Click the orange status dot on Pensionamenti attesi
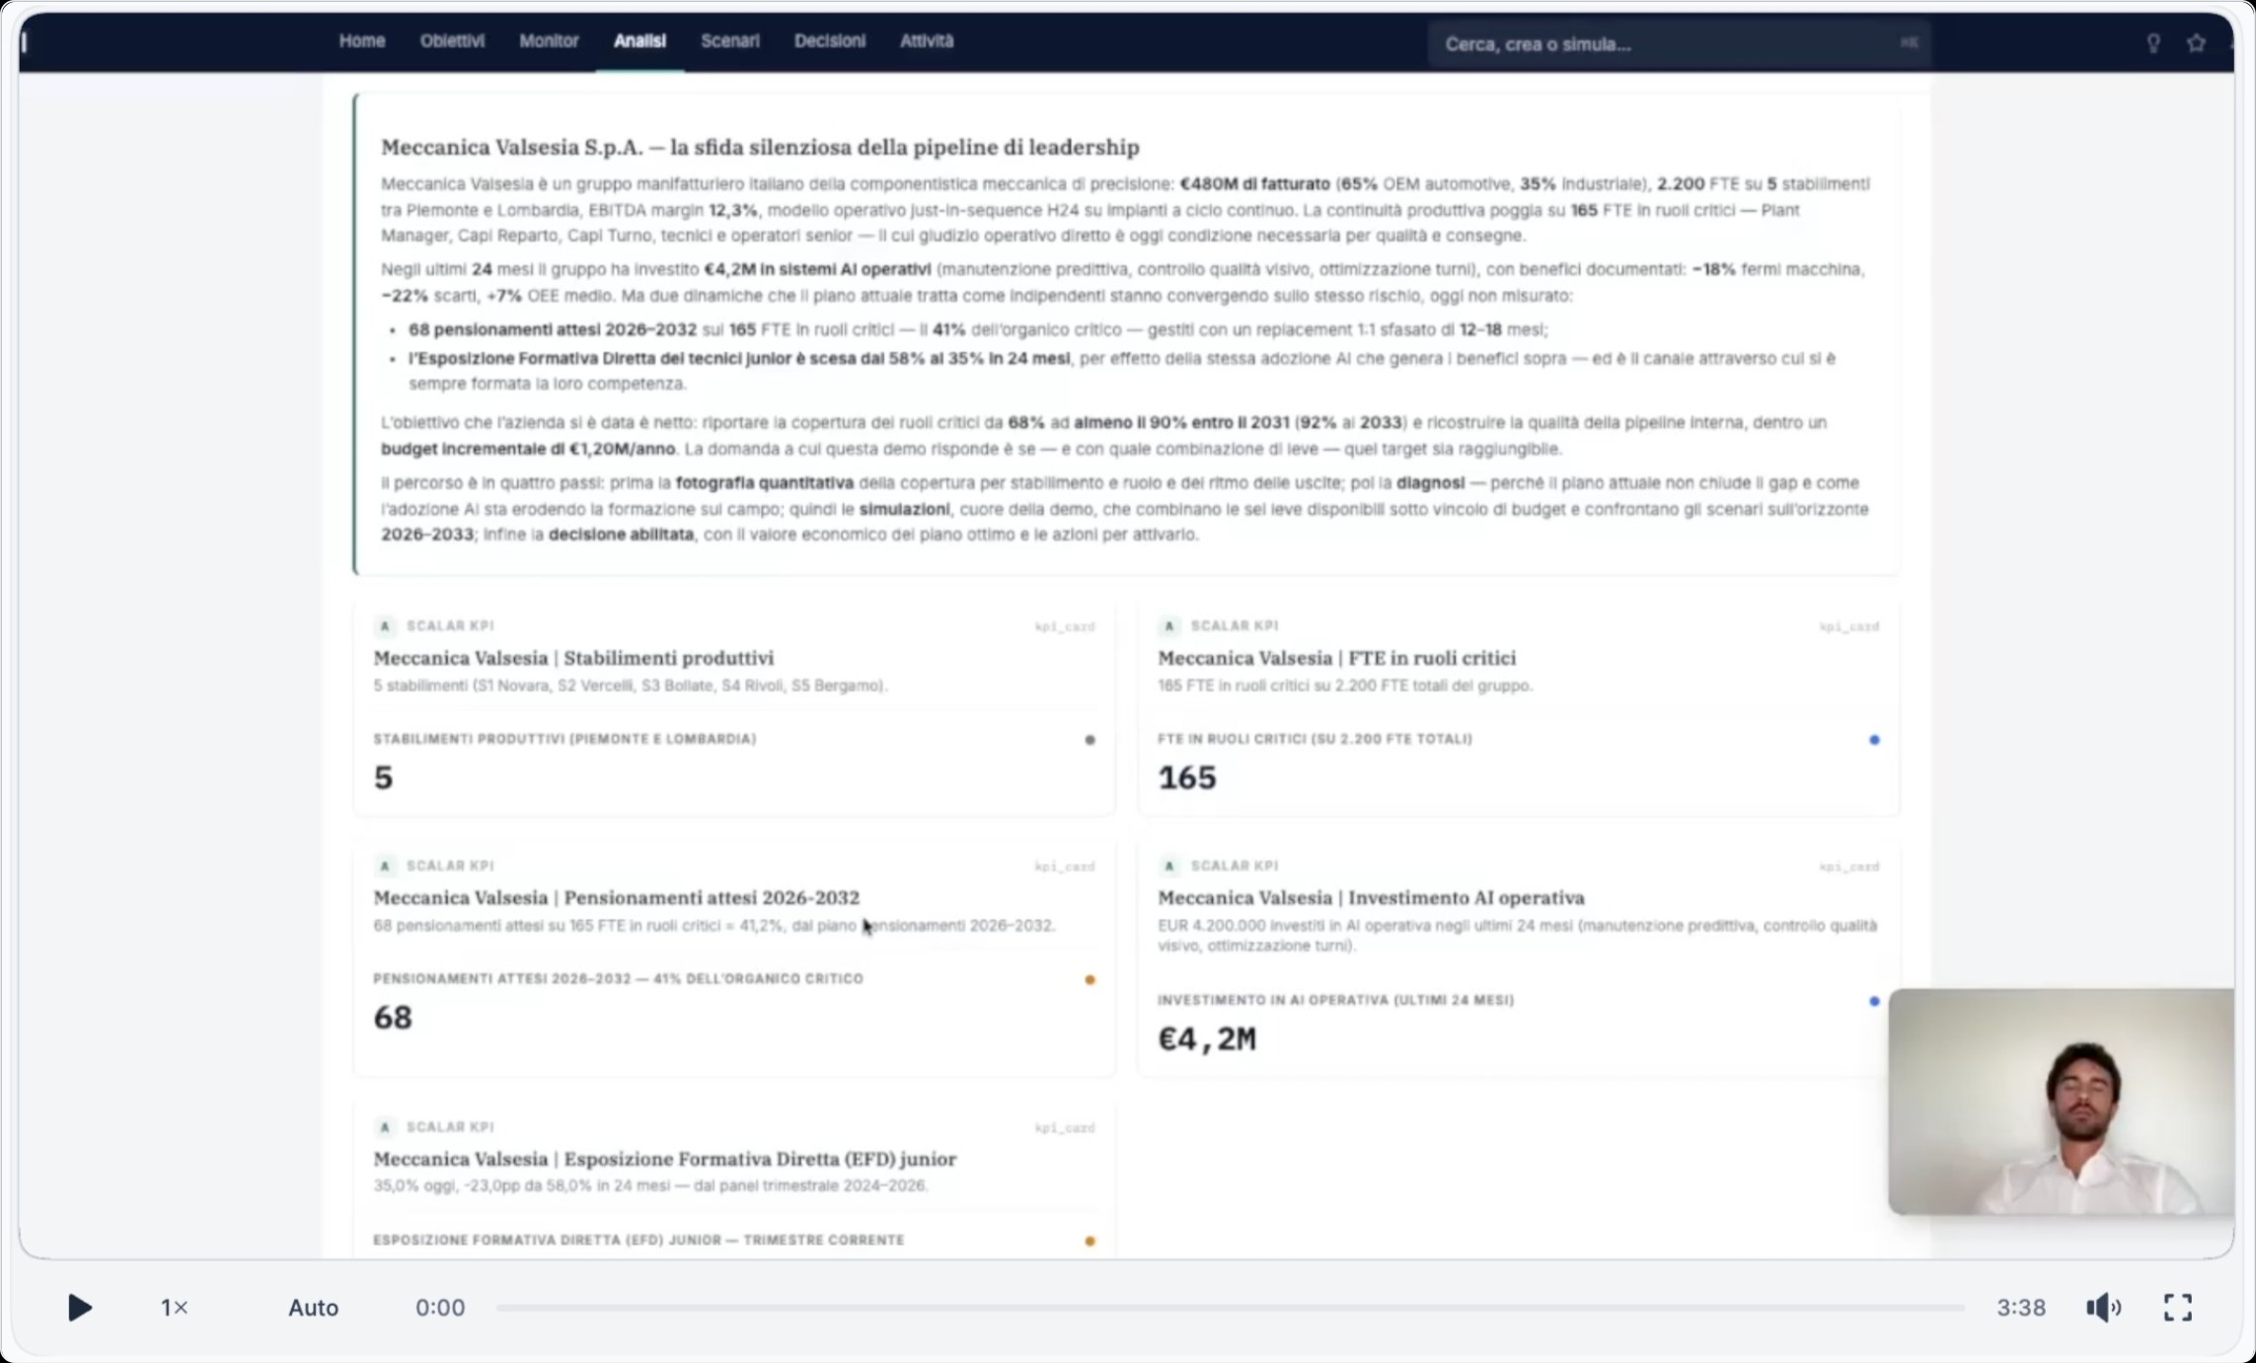The width and height of the screenshot is (2256, 1363). pyautogui.click(x=1090, y=979)
